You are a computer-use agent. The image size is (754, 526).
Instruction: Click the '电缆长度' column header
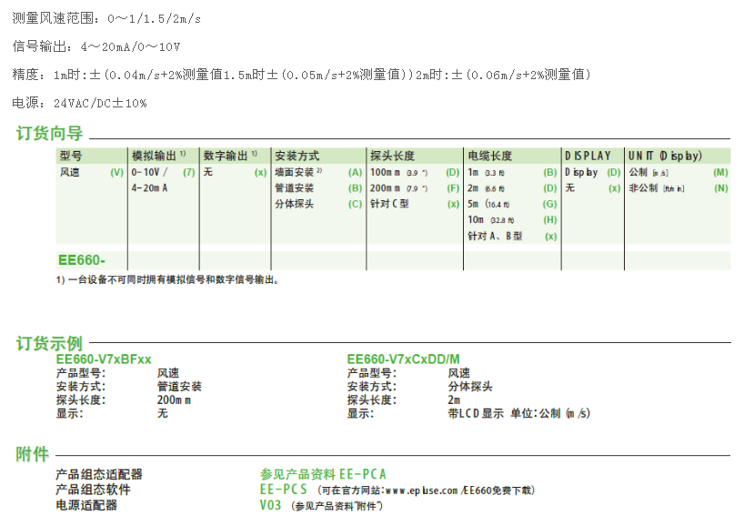489,156
